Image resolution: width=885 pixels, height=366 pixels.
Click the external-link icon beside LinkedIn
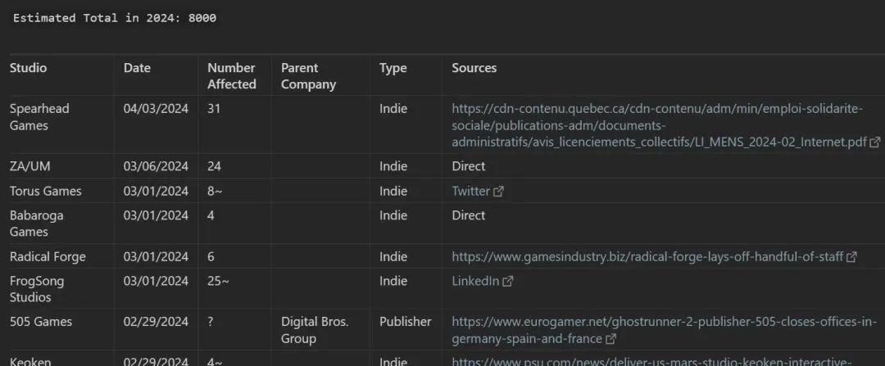point(508,282)
